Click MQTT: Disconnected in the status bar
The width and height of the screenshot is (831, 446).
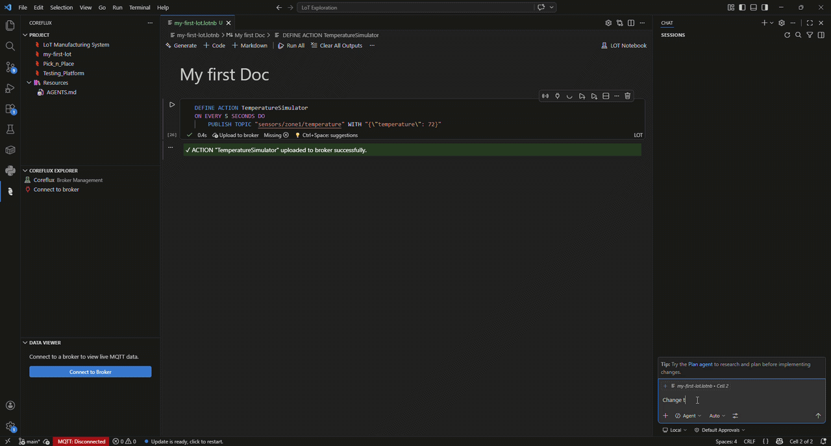pos(81,441)
